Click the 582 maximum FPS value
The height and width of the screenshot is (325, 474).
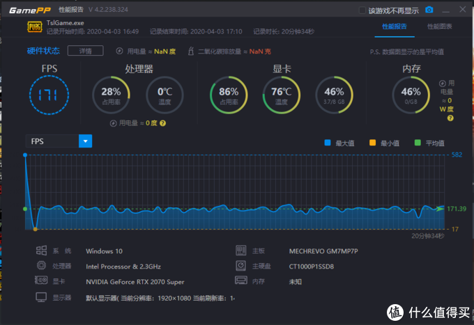pyautogui.click(x=457, y=154)
